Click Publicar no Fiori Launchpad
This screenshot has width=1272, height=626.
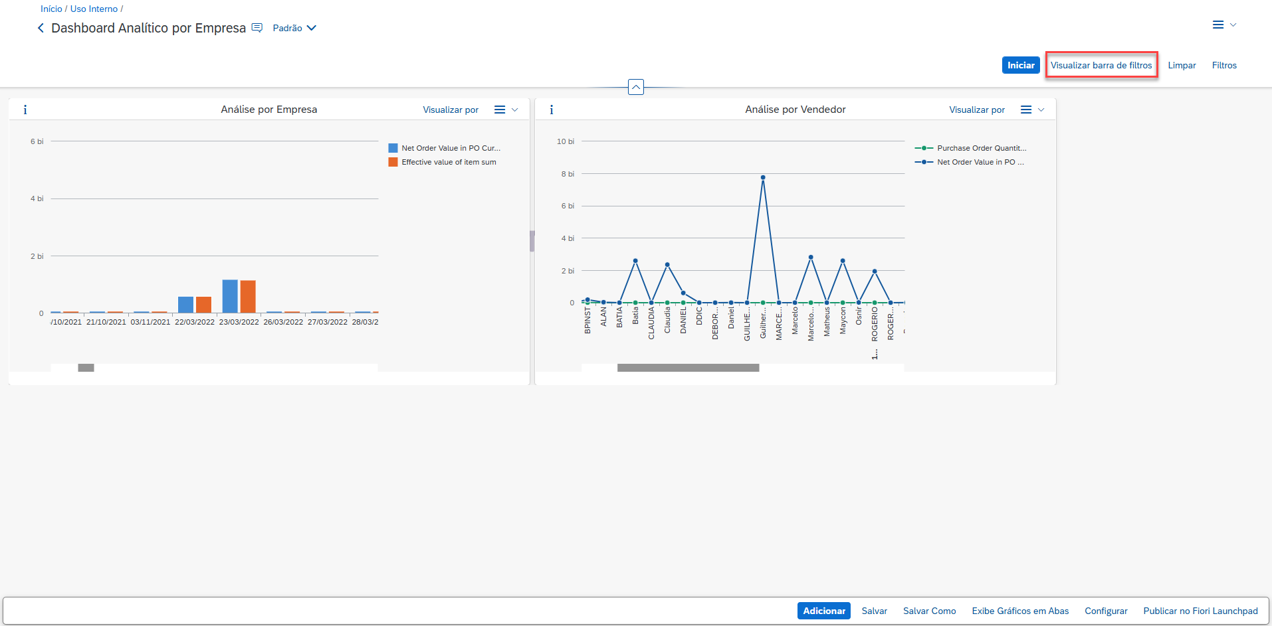[x=1200, y=611]
